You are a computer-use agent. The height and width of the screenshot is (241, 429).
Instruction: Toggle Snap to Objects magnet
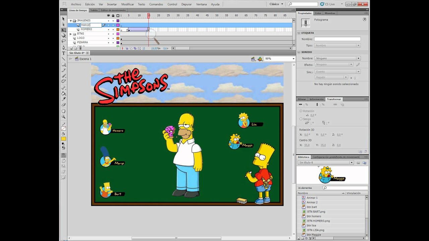(63, 155)
